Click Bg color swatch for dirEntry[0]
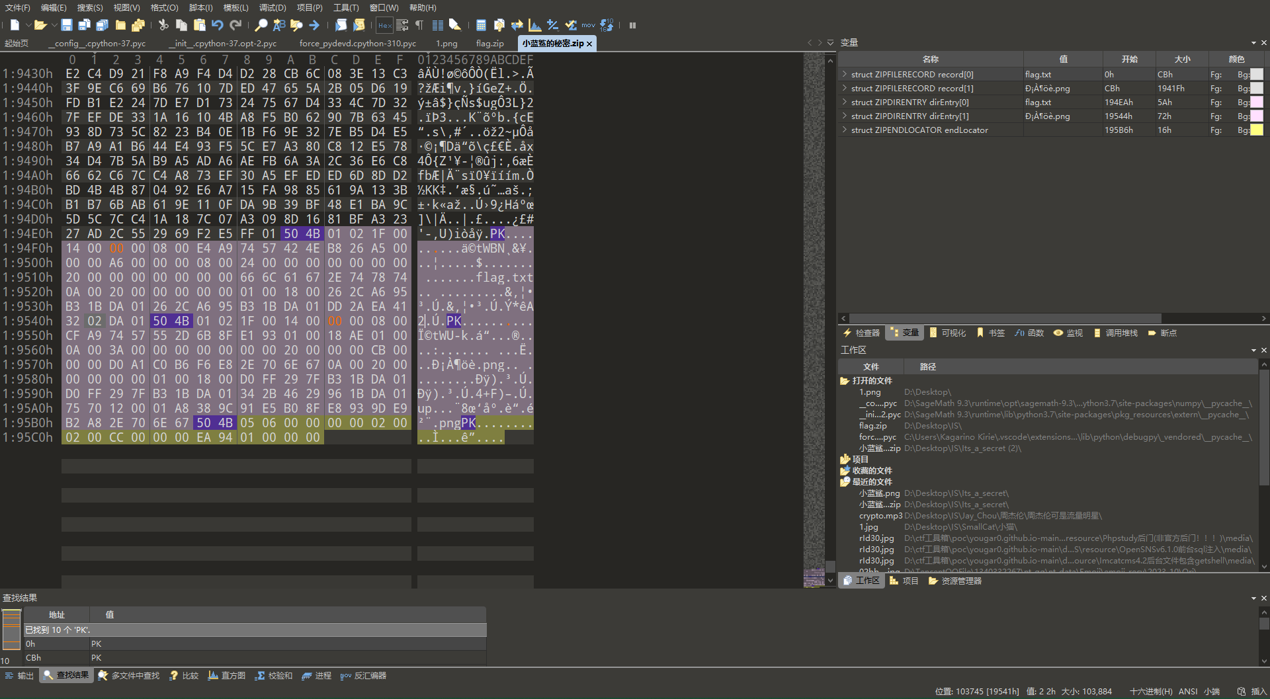This screenshot has width=1270, height=699. (x=1257, y=102)
